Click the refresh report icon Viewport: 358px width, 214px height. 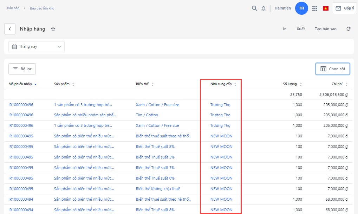pos(349,29)
